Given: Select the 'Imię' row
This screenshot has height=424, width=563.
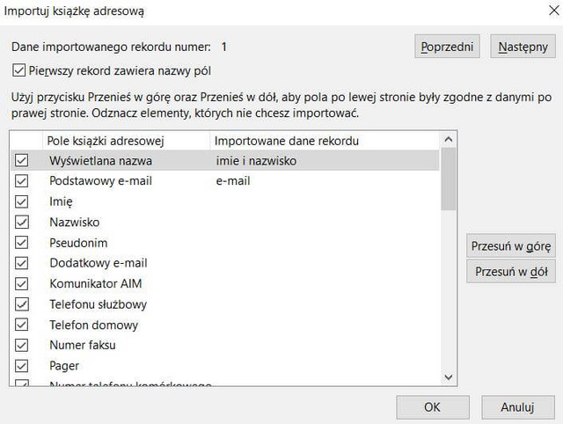Looking at the screenshot, I should click(x=225, y=201).
